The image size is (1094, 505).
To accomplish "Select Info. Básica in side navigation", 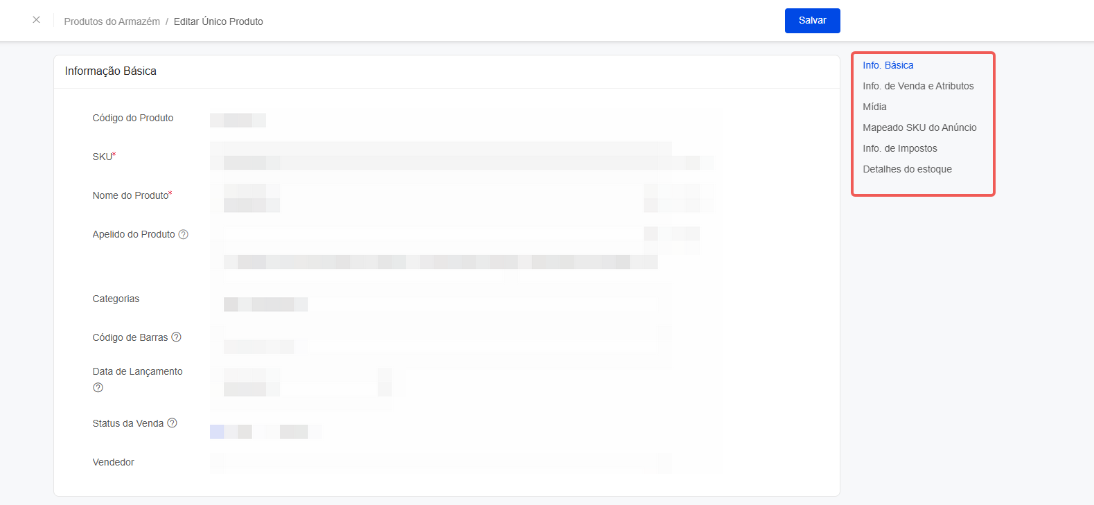I will [888, 65].
